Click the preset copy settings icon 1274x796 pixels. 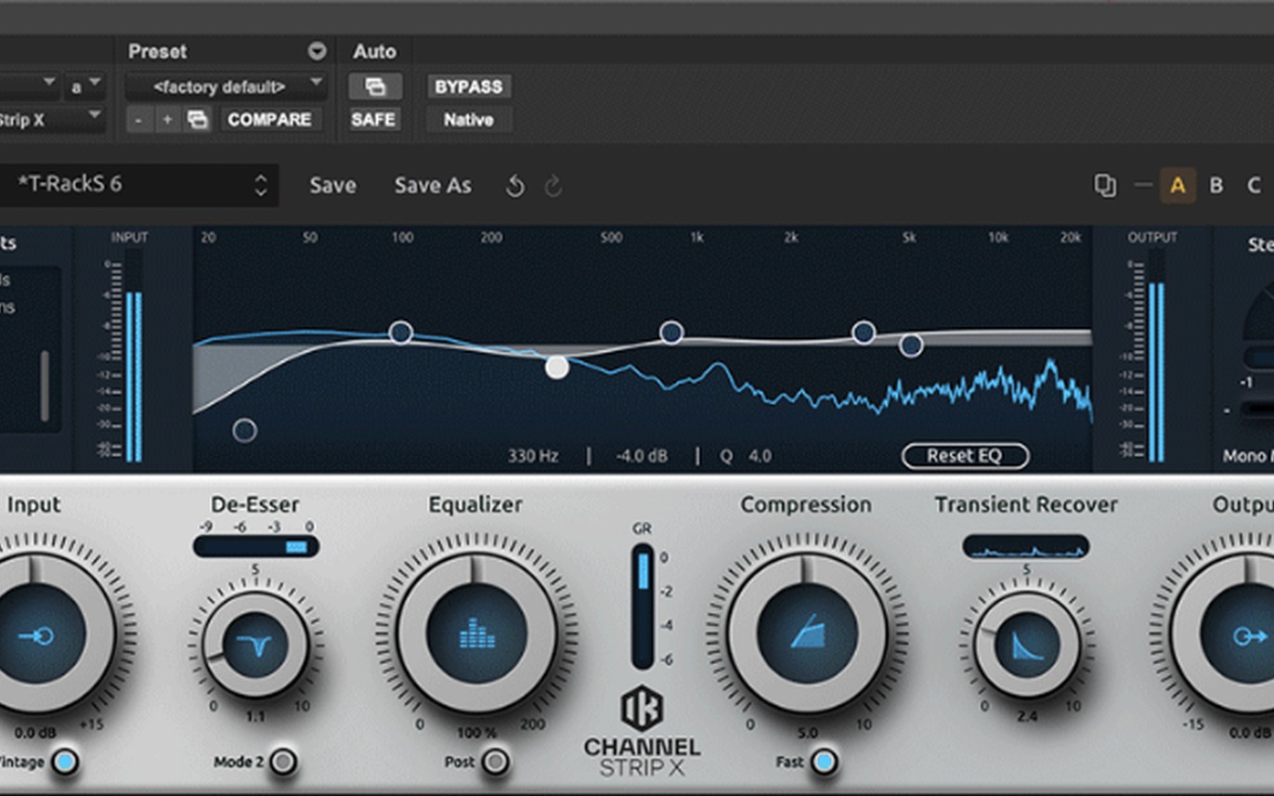coord(197,119)
